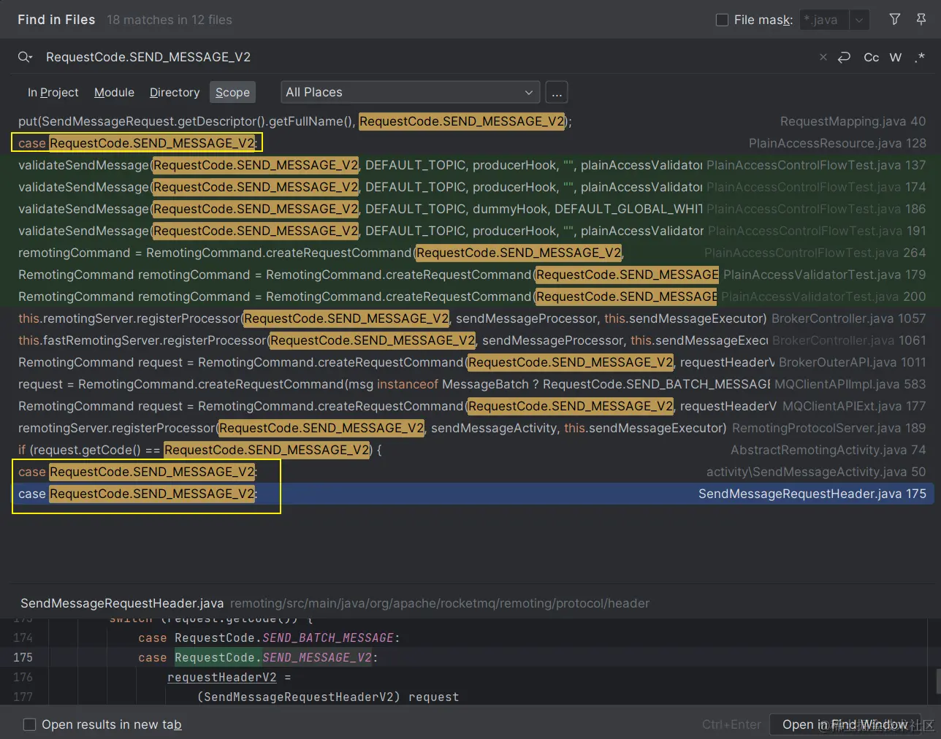The width and height of the screenshot is (941, 739).
Task: Select the BrokerController.java 1057 result
Action: coord(472,318)
